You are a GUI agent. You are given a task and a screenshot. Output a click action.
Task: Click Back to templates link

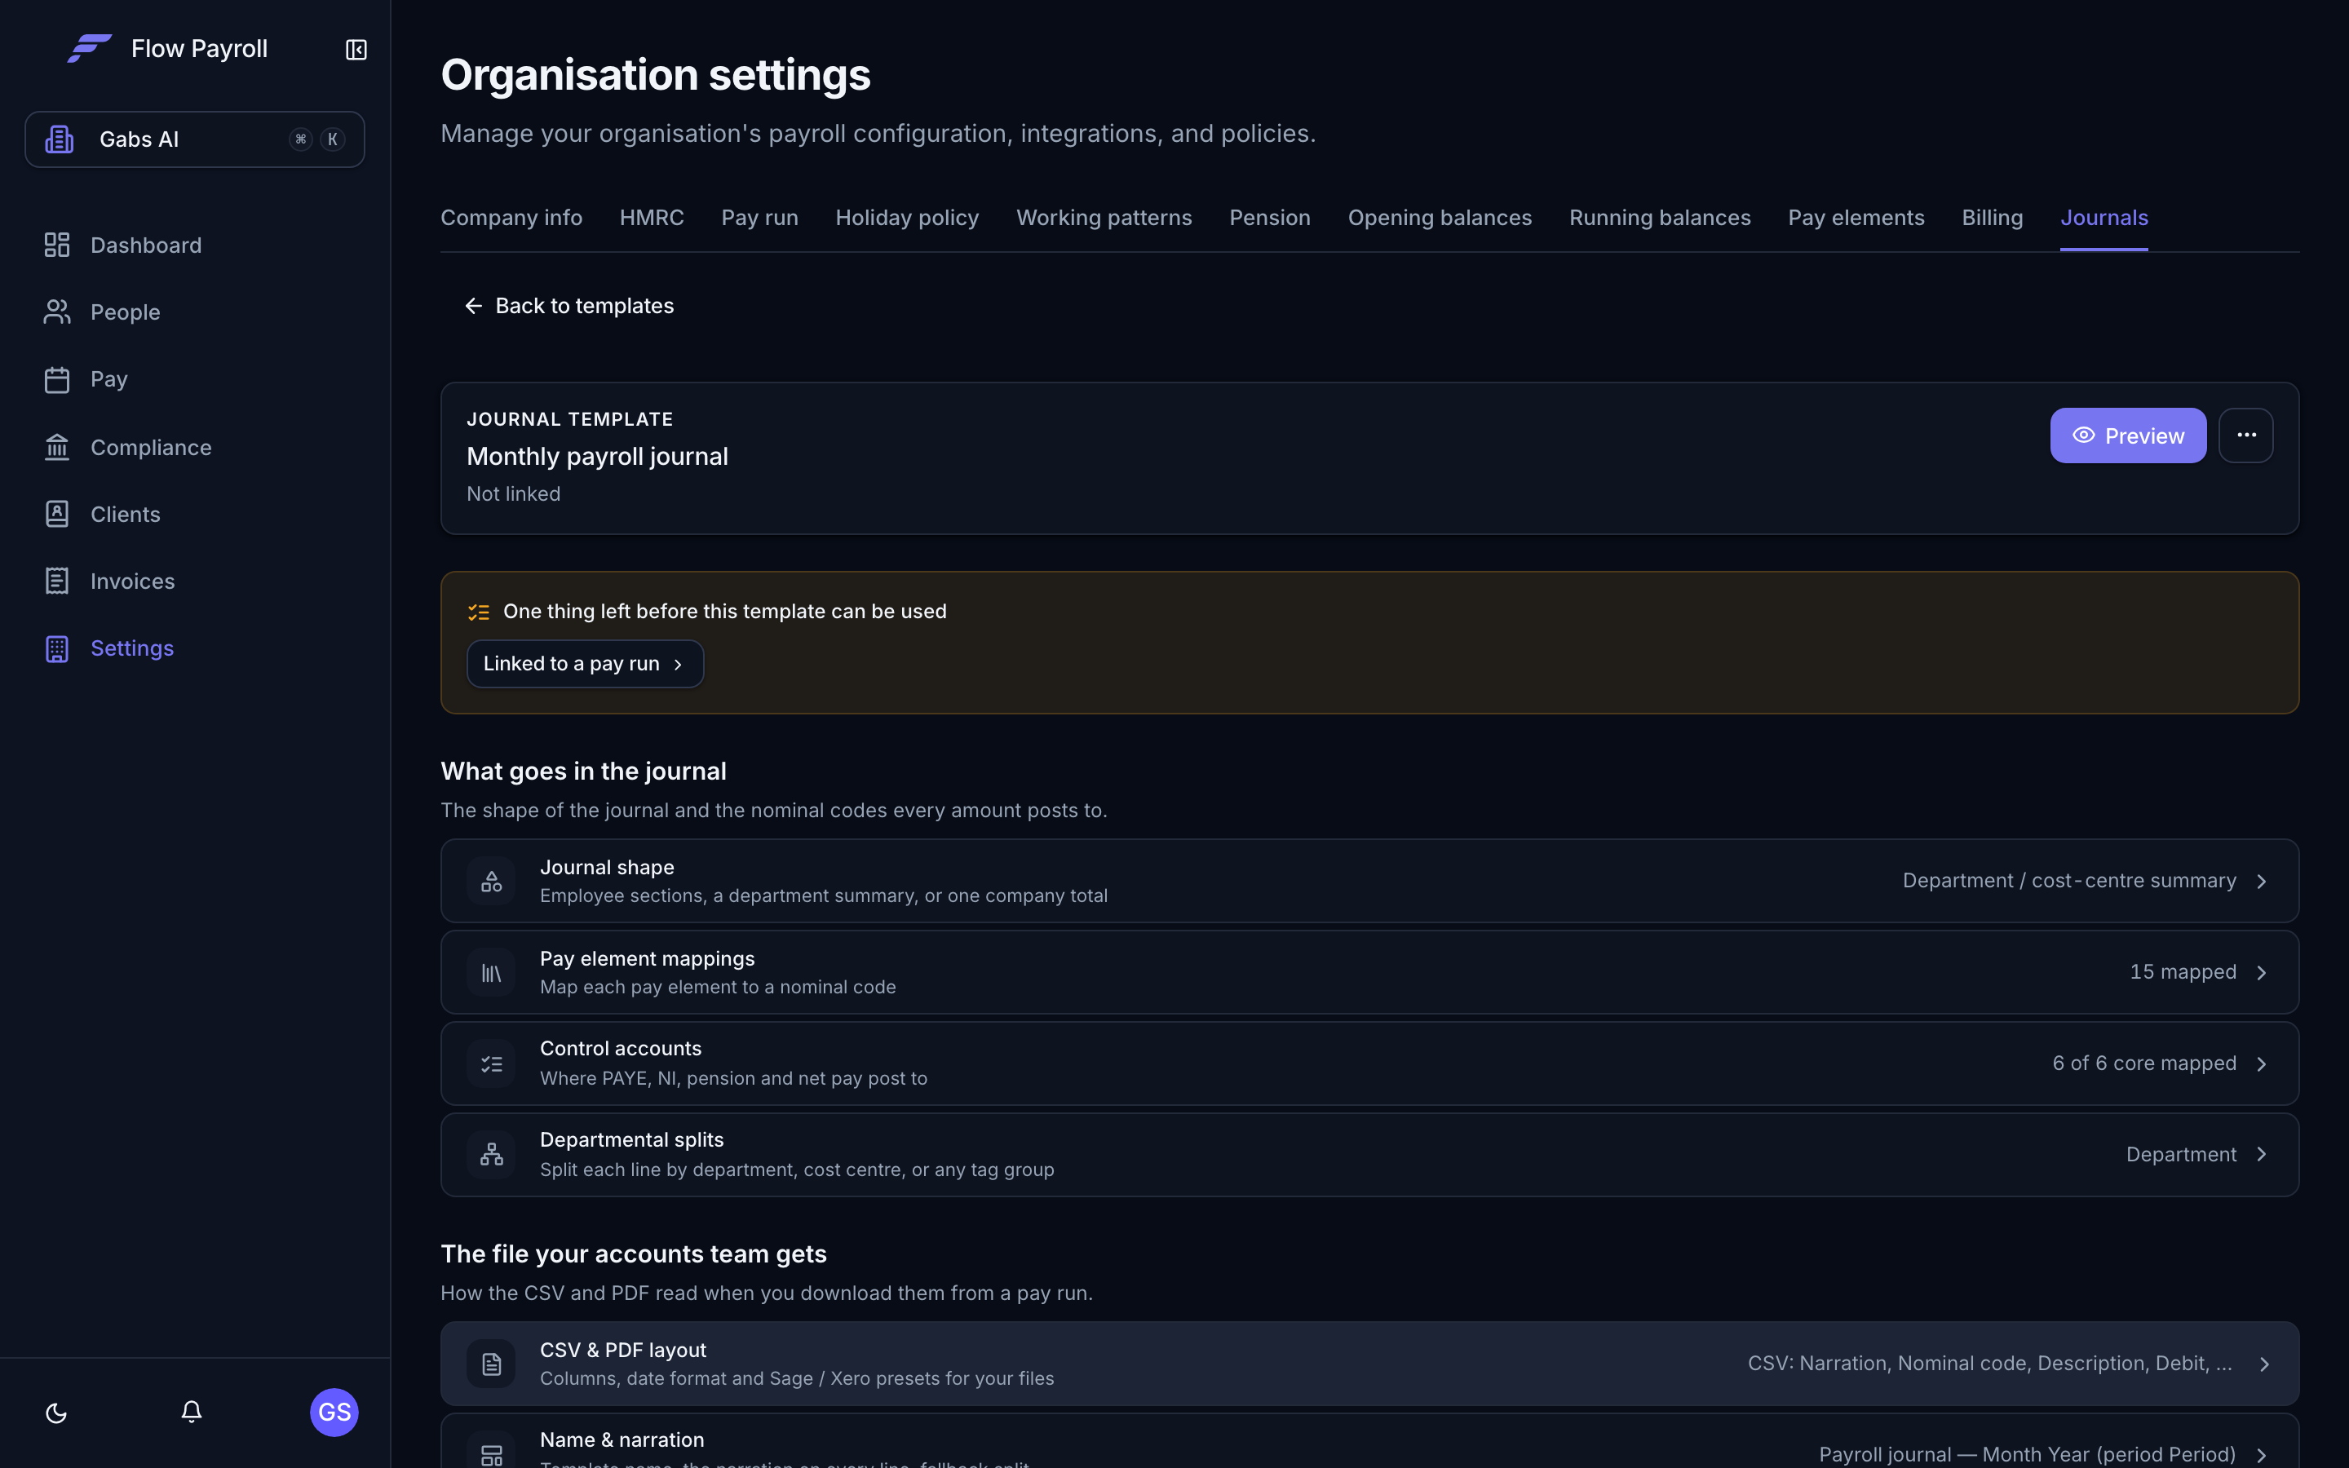click(568, 306)
